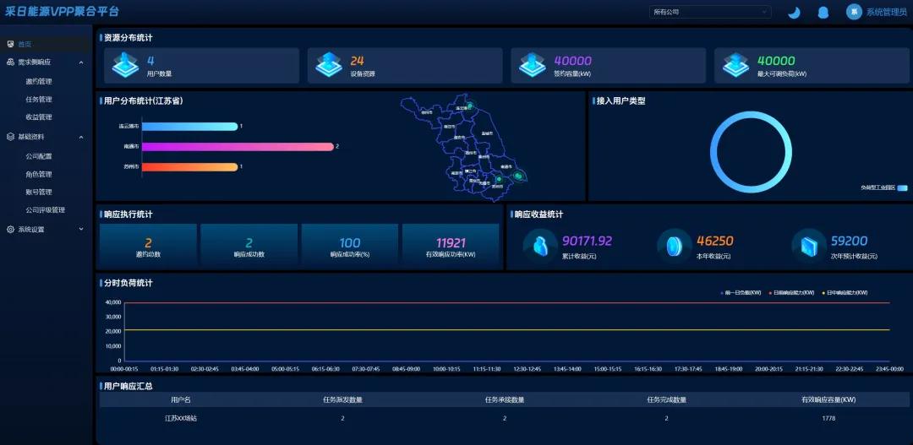Open 邀约管理 in the sidebar
The height and width of the screenshot is (445, 913).
(39, 82)
